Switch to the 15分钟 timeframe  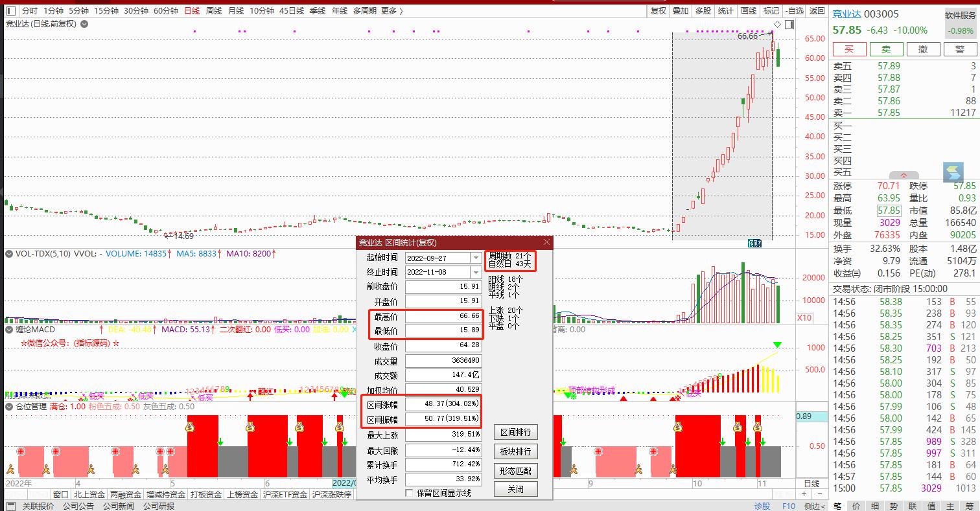pos(106,11)
